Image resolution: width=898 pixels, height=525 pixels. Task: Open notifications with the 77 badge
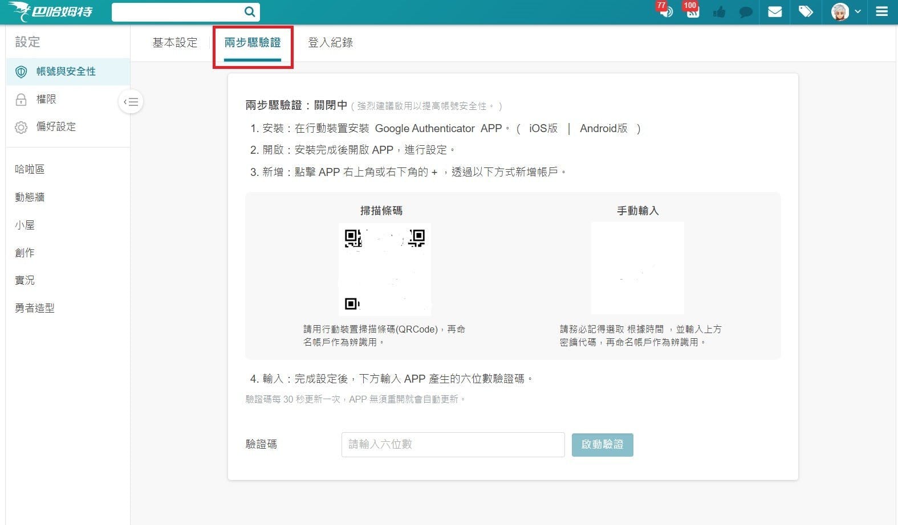[665, 11]
